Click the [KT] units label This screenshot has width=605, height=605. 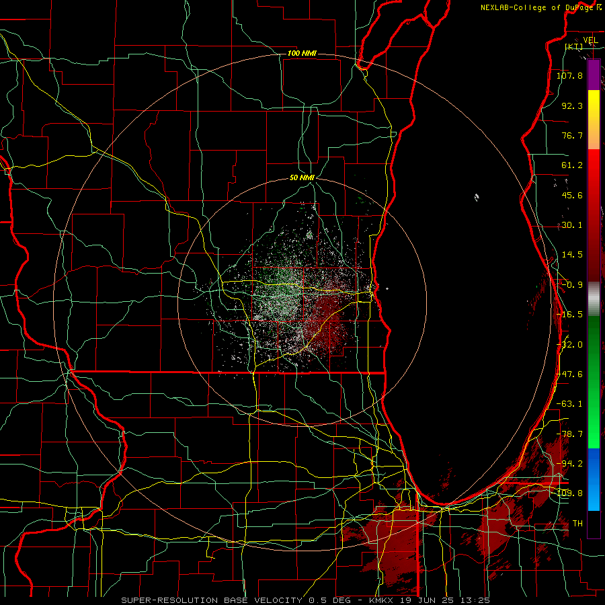[x=574, y=46]
